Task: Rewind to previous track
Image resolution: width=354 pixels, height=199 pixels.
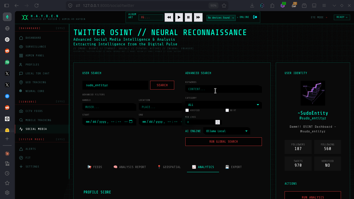Action: click(169, 17)
